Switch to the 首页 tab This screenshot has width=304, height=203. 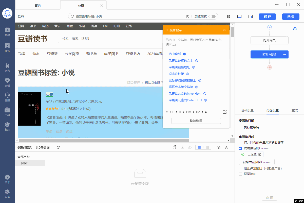point(37,6)
